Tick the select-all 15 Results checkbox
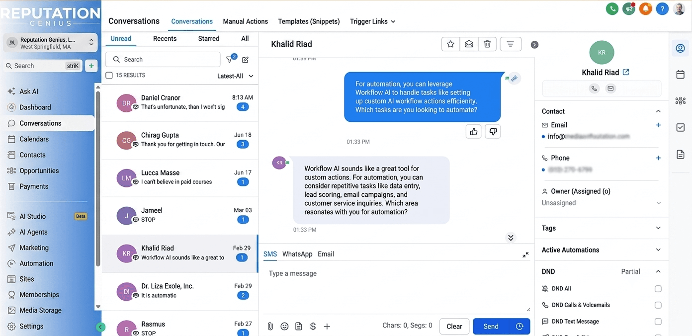Viewport: 692px width, 336px height. pyautogui.click(x=109, y=76)
